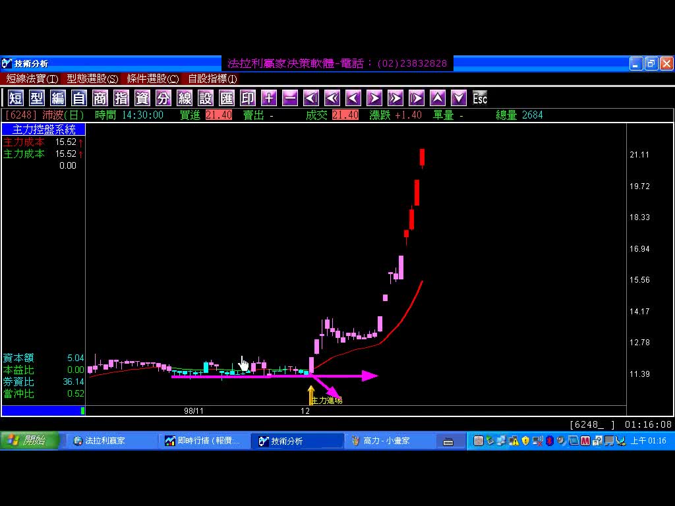
Task: Click the taskbar clock 上午 01:16
Action: click(x=649, y=441)
